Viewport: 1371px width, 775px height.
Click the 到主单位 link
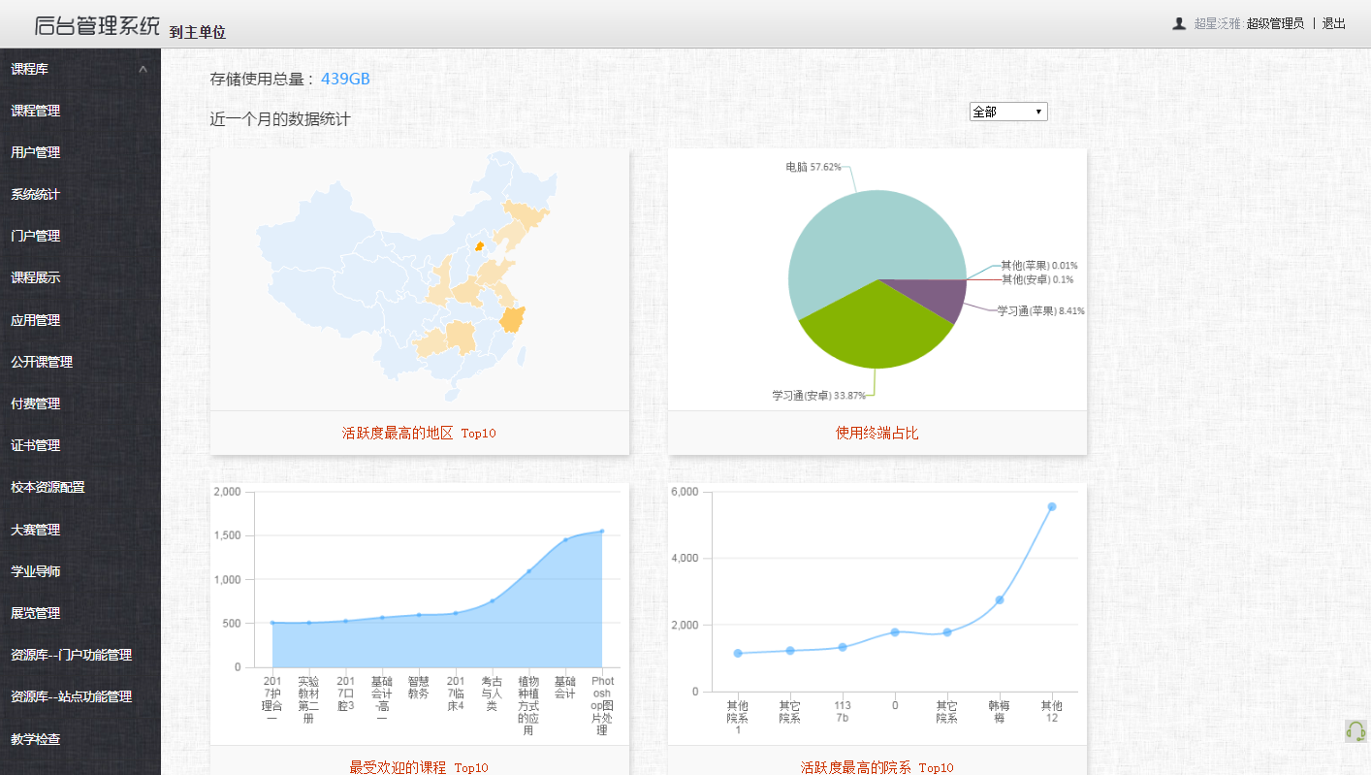198,32
